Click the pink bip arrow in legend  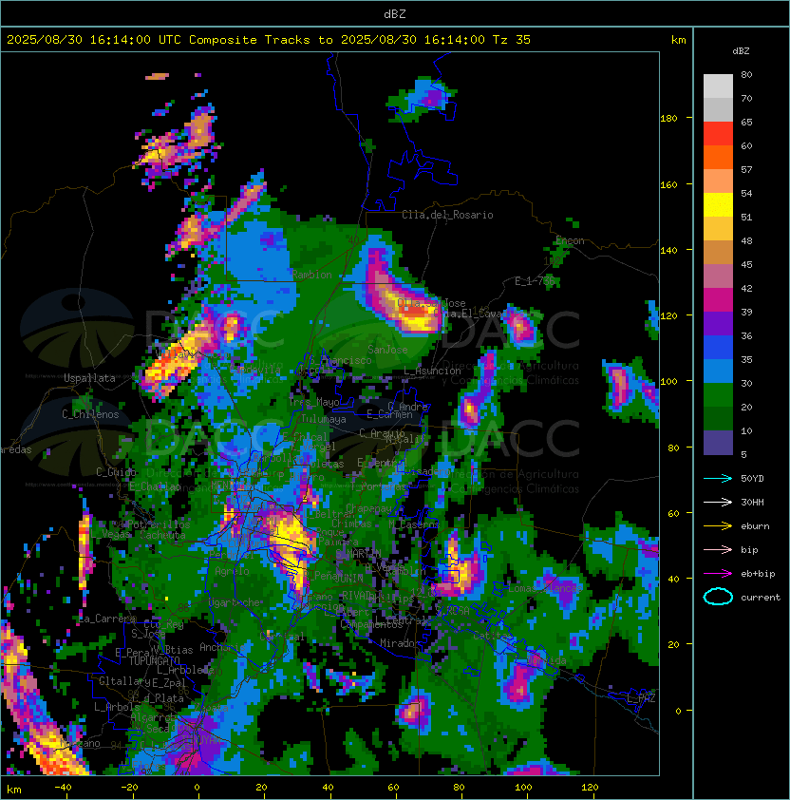(718, 549)
